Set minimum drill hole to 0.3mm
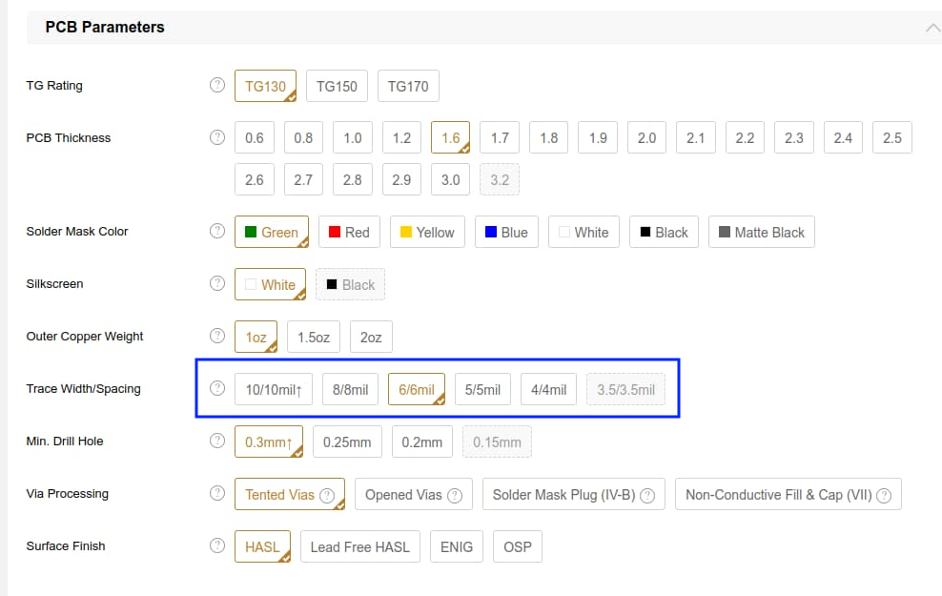The image size is (942, 596). 269,442
